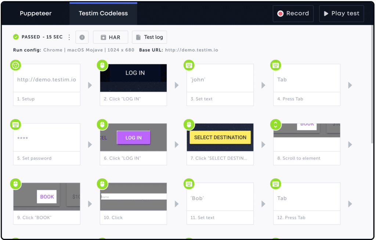This screenshot has width=376, height=240.
Task: Click the arrow after step 4 Press Tab
Action: click(350, 85)
